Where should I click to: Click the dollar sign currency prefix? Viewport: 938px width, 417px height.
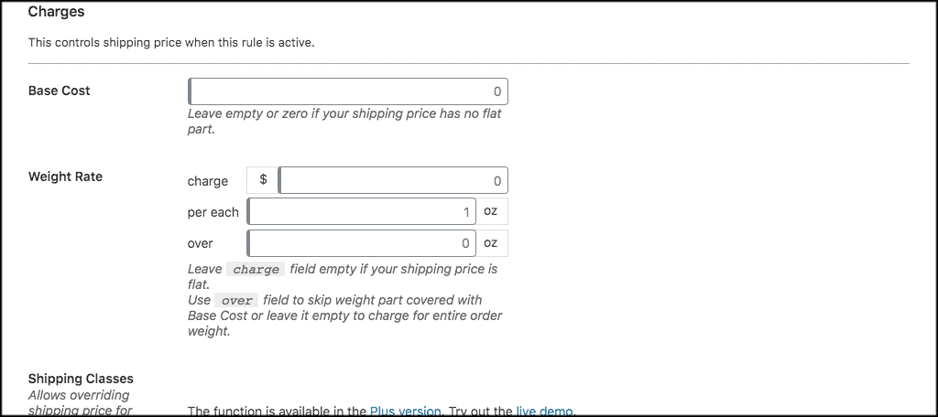point(263,180)
